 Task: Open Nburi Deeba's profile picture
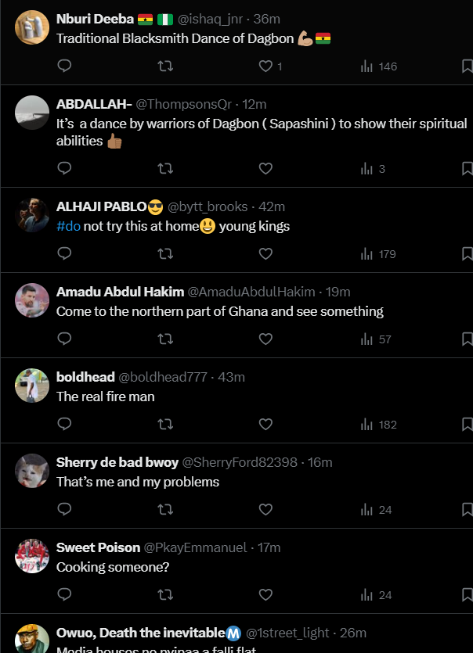(x=32, y=27)
